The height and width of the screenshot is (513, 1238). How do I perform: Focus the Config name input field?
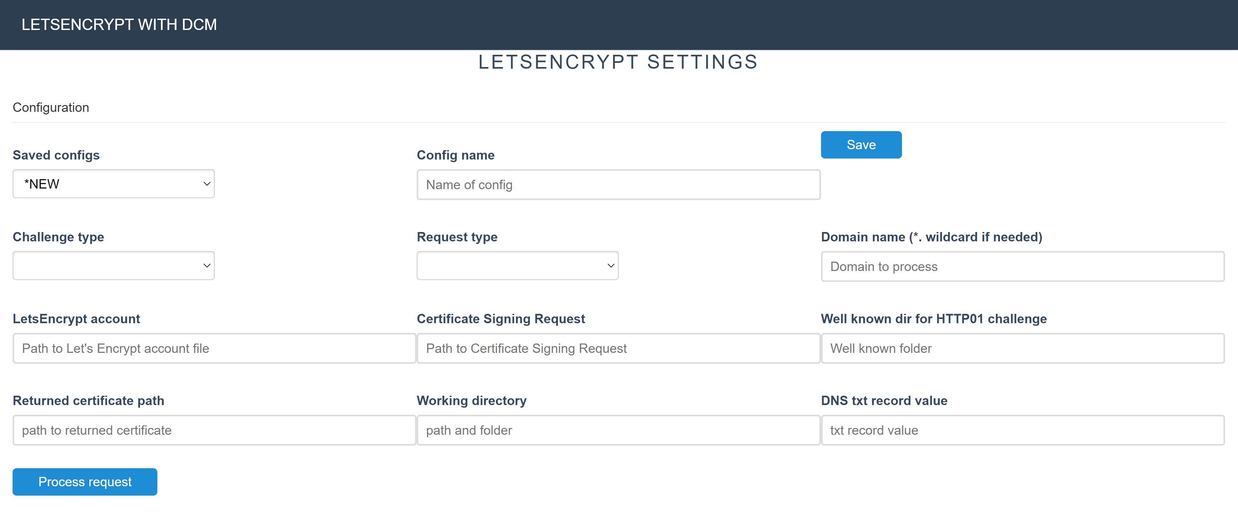point(618,185)
